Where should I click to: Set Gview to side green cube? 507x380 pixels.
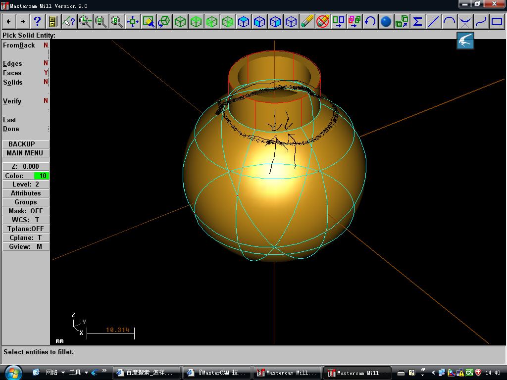pyautogui.click(x=228, y=22)
